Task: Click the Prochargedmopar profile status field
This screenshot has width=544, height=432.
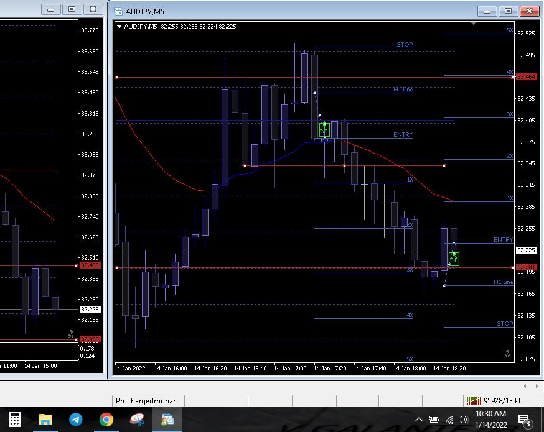Action: pyautogui.click(x=148, y=401)
